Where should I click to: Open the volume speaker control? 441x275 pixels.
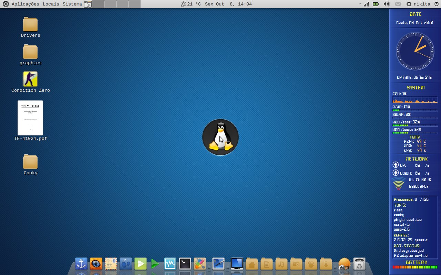(387, 4)
